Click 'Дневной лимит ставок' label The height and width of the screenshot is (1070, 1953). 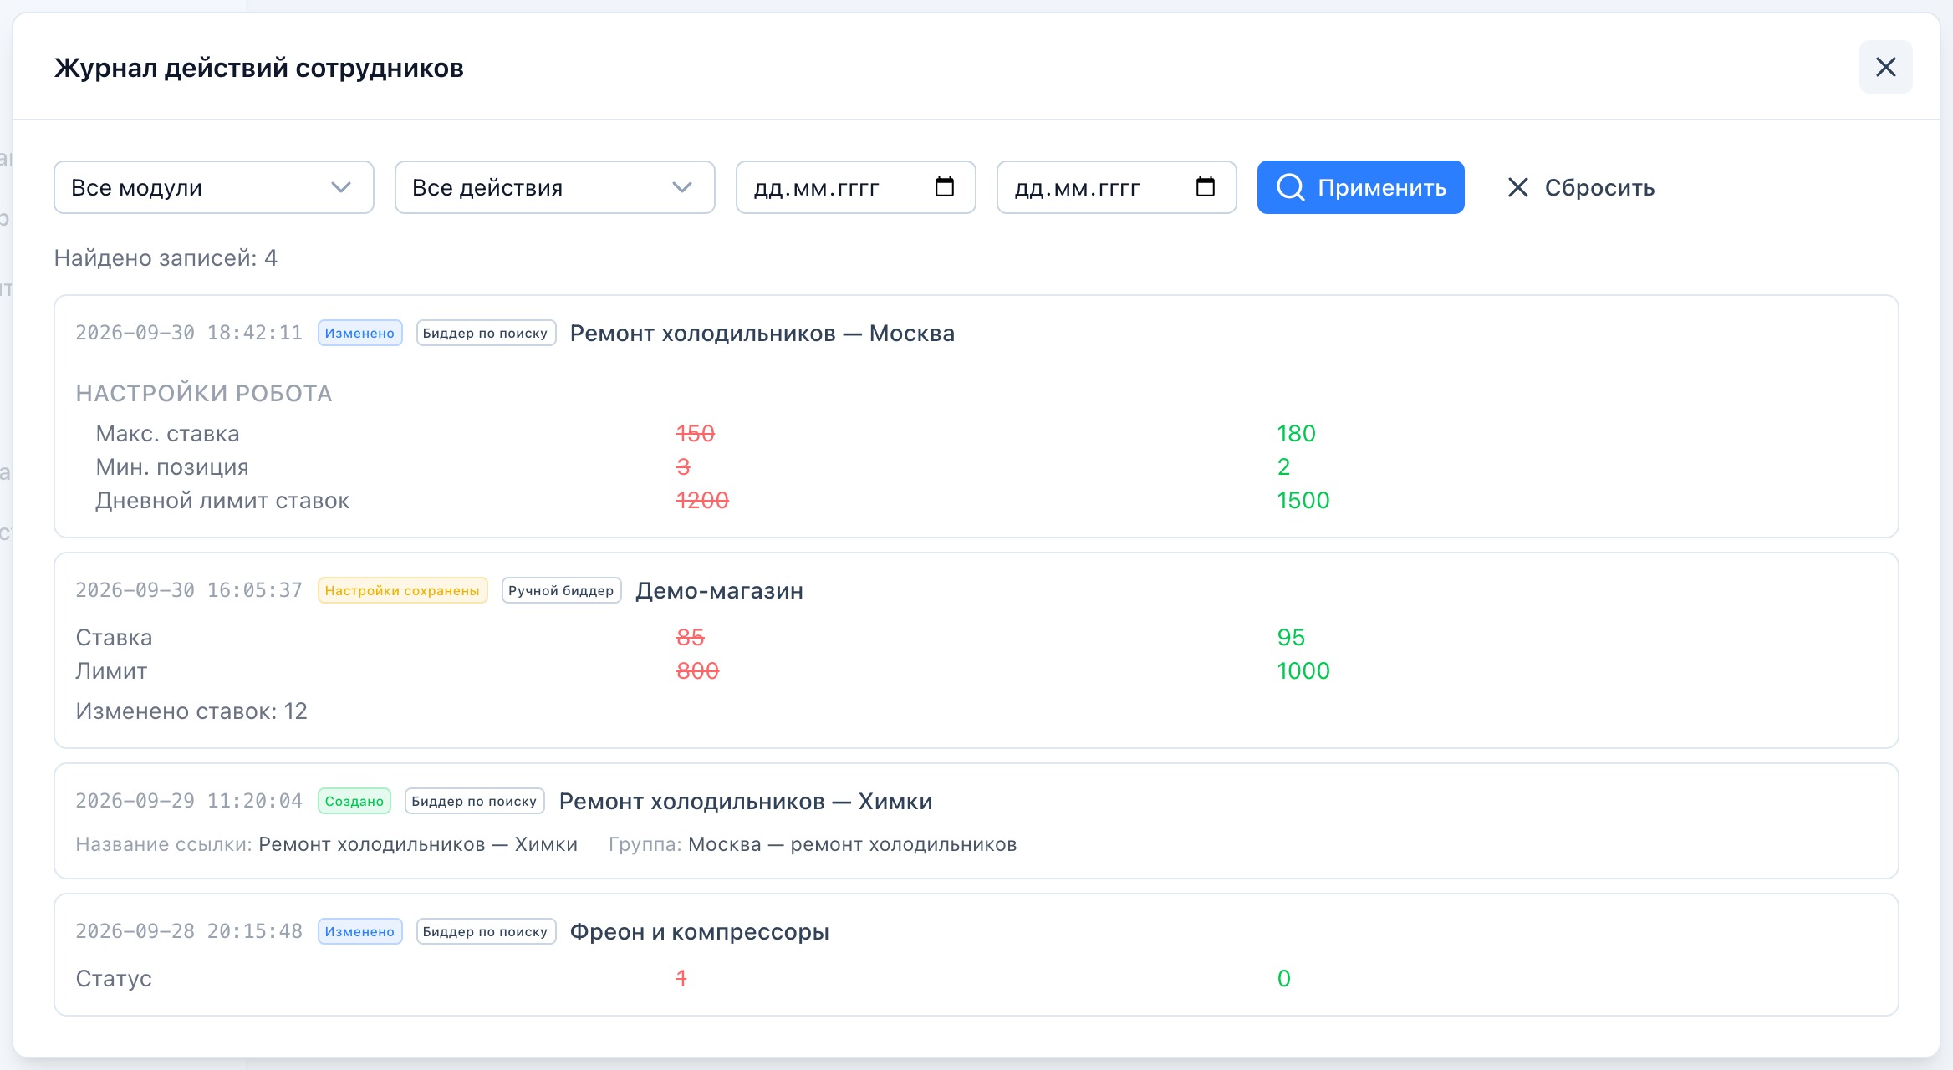pyautogui.click(x=222, y=500)
